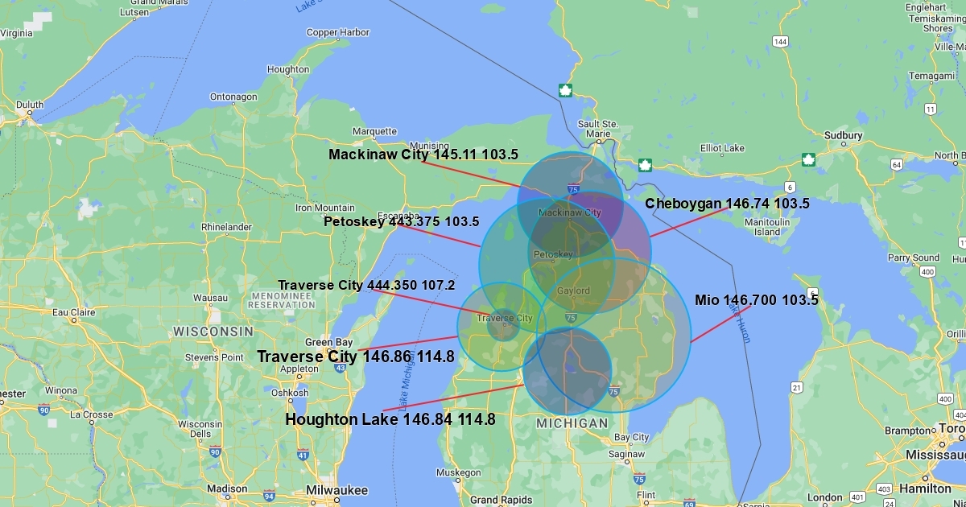Click the Mio 146.700 103.5 label
Screen dimensions: 966x507
757,300
